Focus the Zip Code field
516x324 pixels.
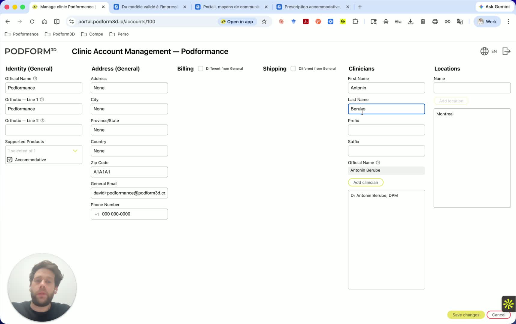129,172
